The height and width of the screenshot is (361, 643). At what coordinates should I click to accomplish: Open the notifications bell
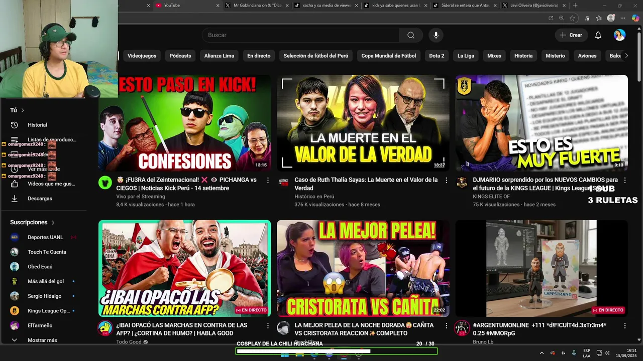click(598, 35)
